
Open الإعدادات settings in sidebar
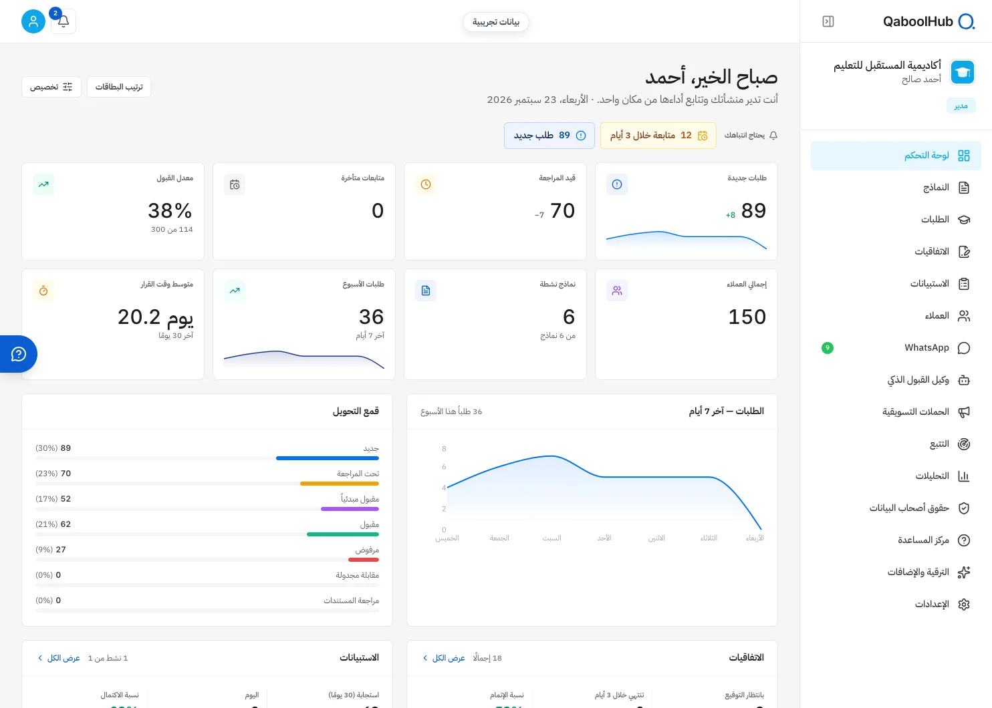tap(896, 604)
